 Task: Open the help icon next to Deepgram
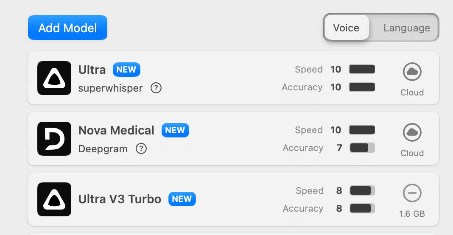click(x=141, y=149)
